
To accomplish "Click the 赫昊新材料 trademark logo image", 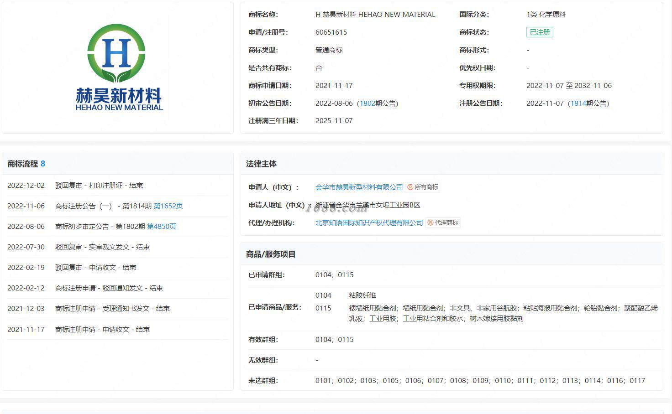I will click(x=118, y=67).
